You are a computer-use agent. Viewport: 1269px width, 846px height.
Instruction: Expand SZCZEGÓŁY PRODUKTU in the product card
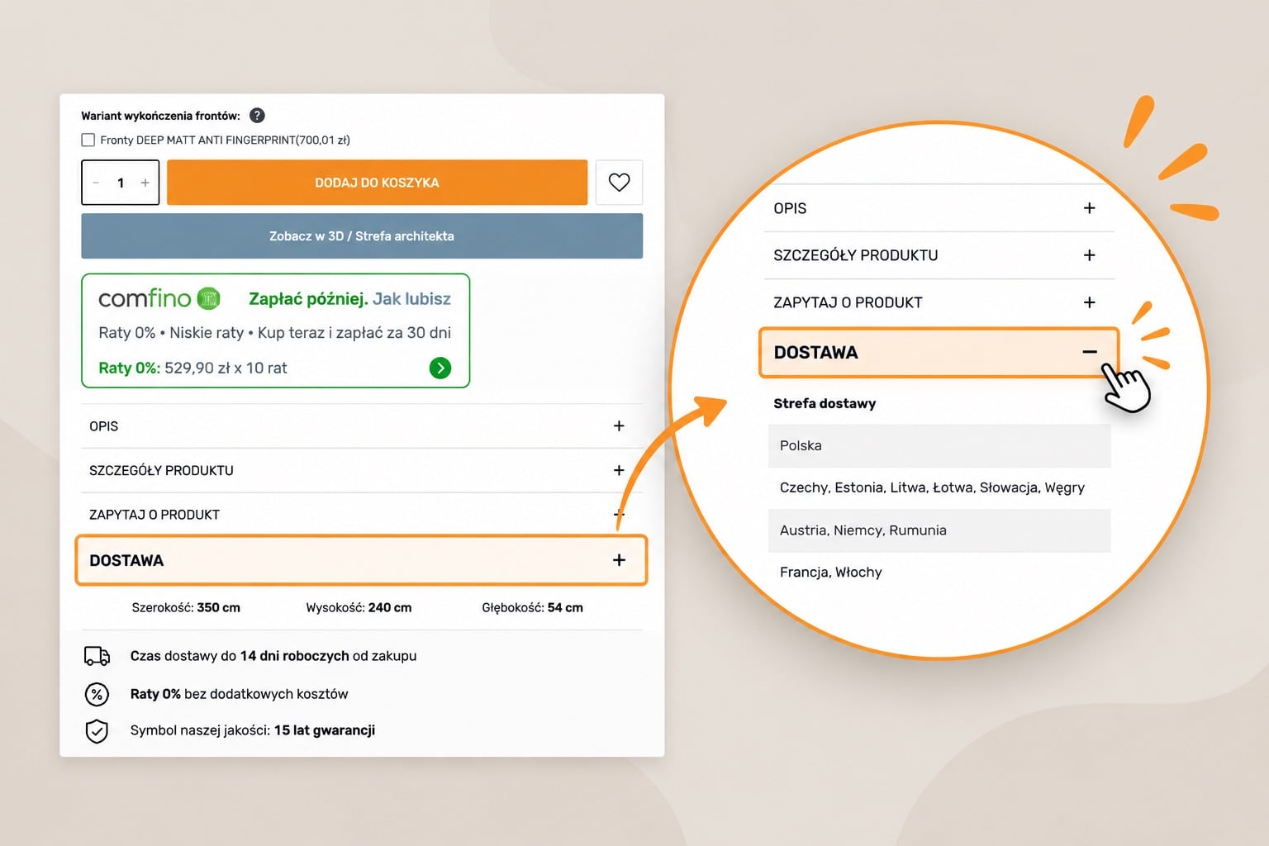click(x=362, y=471)
